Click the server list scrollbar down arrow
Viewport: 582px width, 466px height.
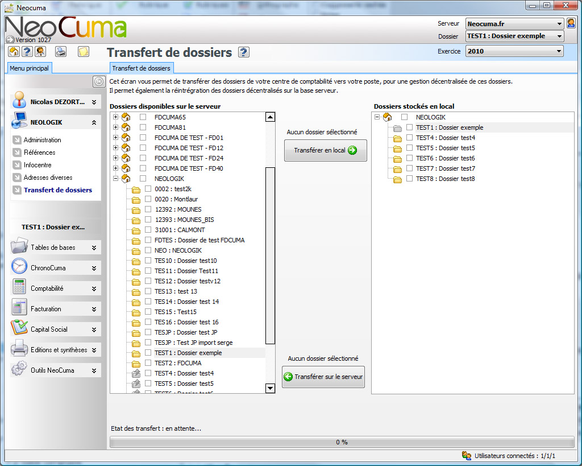[x=270, y=388]
